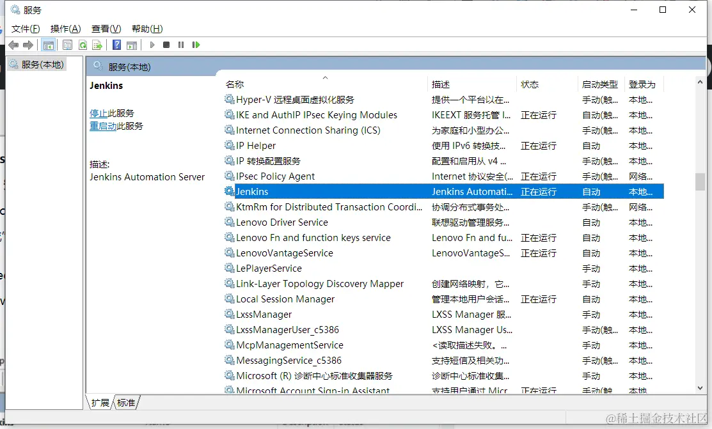
Task: Select Local Session Manager service
Action: point(285,299)
